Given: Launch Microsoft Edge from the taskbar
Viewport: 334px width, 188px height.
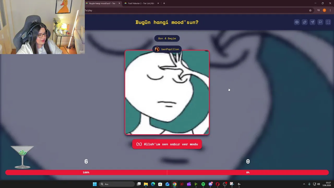Looking at the screenshot, I should 153,184.
